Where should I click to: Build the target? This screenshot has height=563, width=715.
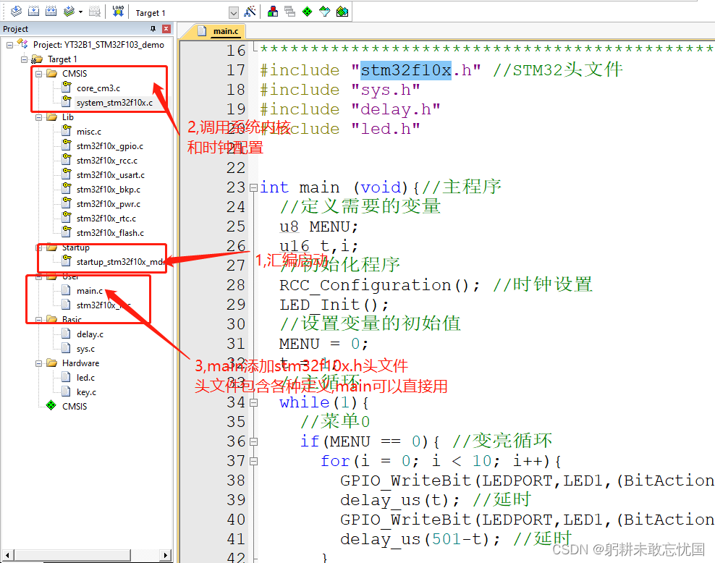coord(33,11)
